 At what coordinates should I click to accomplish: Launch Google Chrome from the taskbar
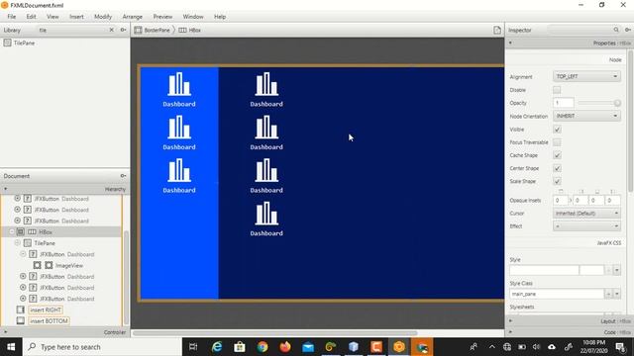click(263, 347)
